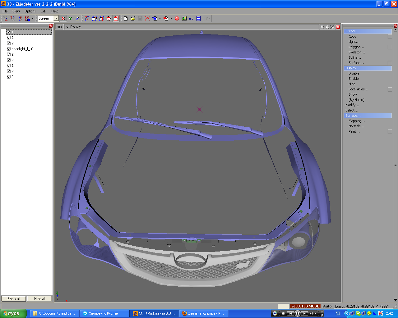Toggle the X axis constraint
The height and width of the screenshot is (318, 398).
(63, 19)
